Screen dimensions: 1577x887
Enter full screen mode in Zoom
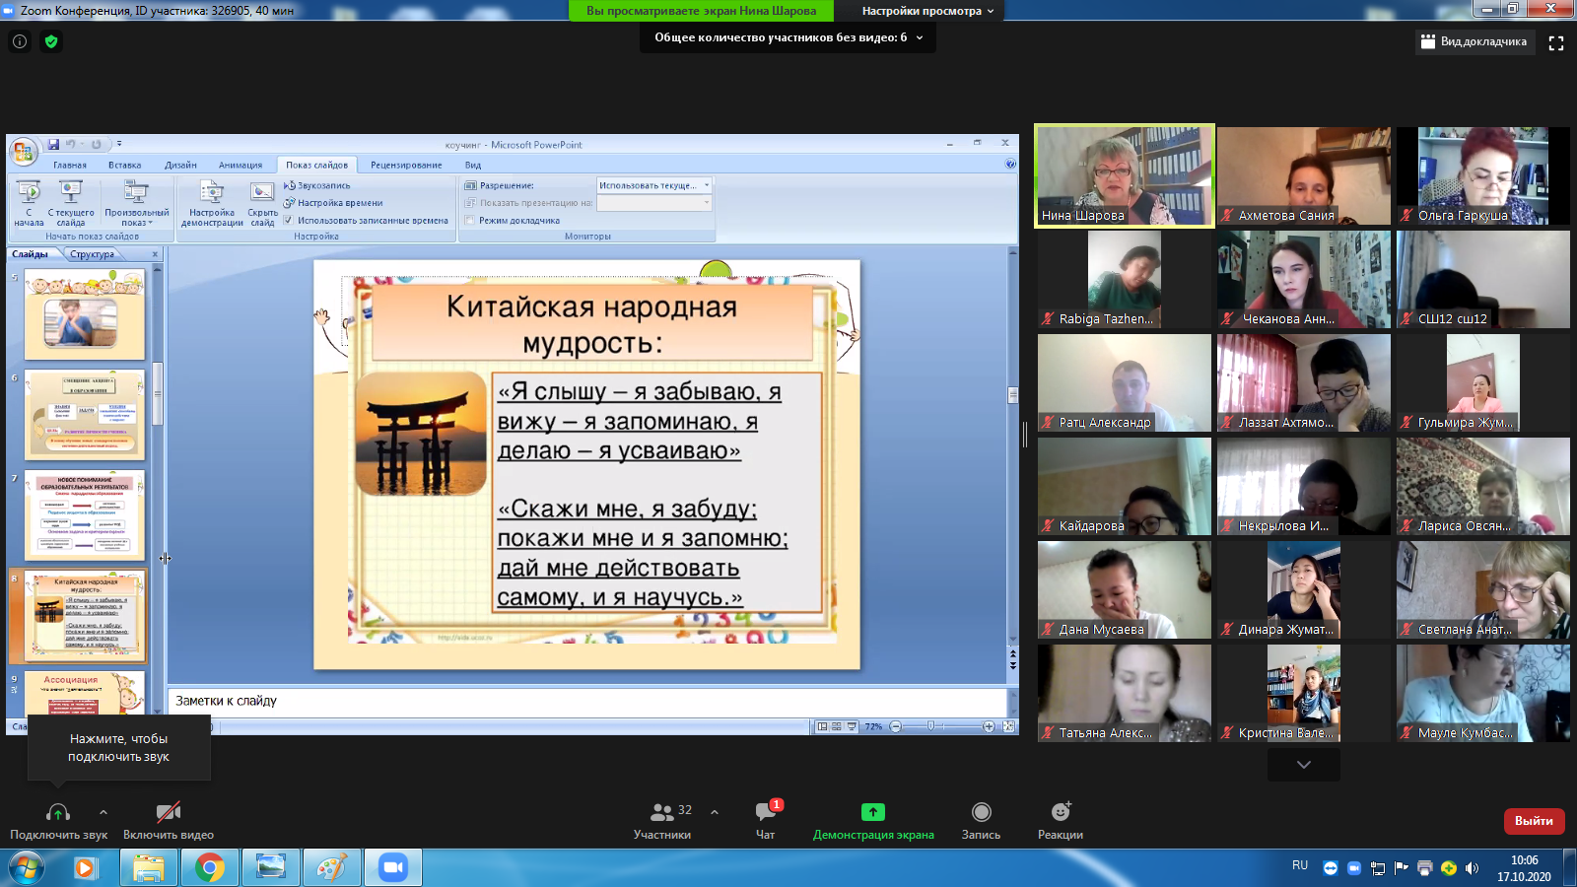click(x=1556, y=42)
